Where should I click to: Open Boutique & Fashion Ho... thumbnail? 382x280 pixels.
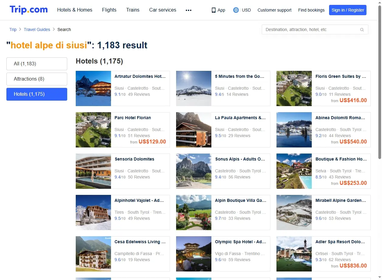point(294,171)
